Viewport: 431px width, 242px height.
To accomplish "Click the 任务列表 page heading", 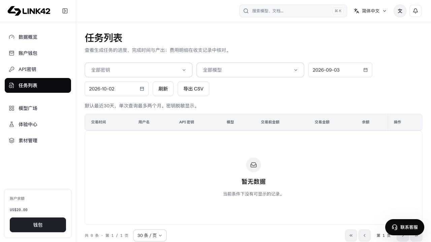I will 103,38.
